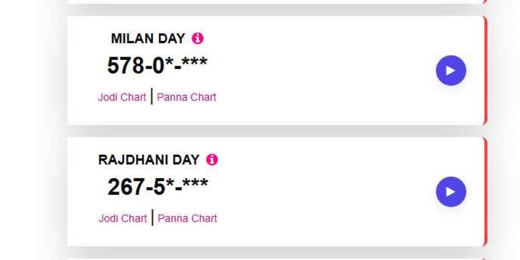Click empty middle area of Rajdhani Day card
This screenshot has height=260, width=520.
click(x=325, y=192)
